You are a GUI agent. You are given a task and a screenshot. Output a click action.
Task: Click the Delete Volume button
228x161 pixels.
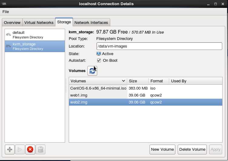point(192,149)
